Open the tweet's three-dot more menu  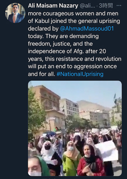[x=119, y=6]
